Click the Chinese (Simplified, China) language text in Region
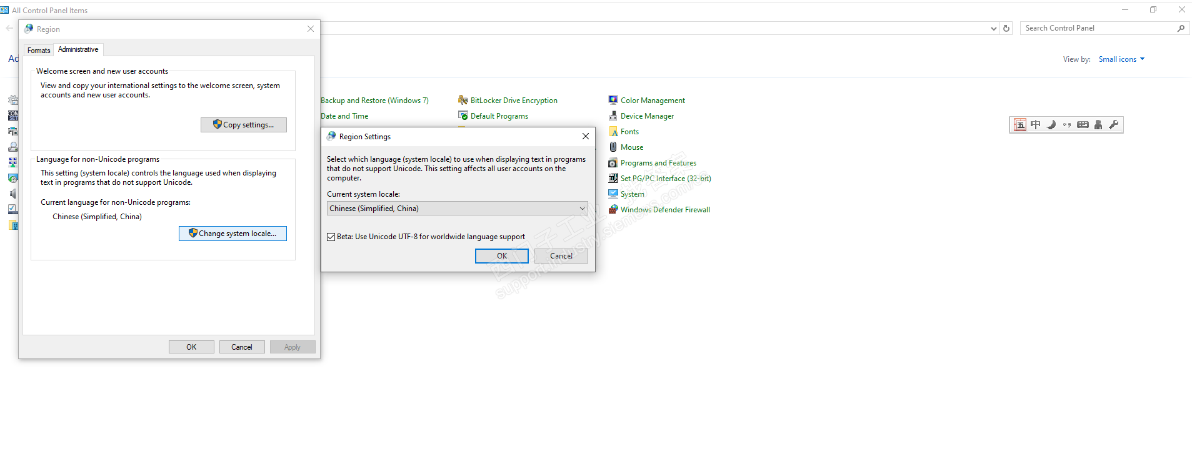Image resolution: width=1192 pixels, height=449 pixels. coord(97,217)
